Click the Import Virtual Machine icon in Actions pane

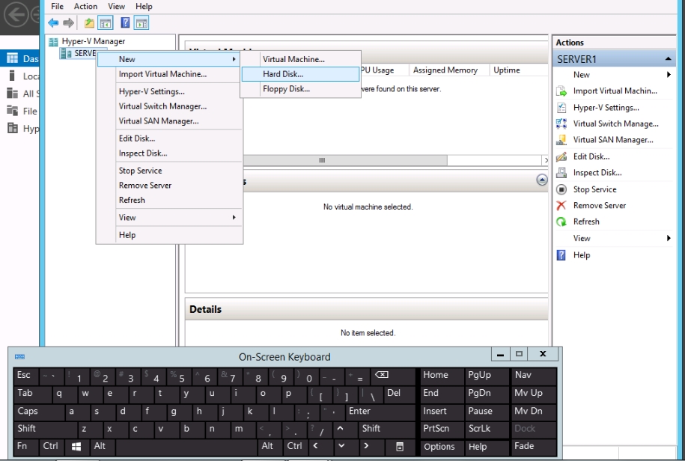coord(561,91)
